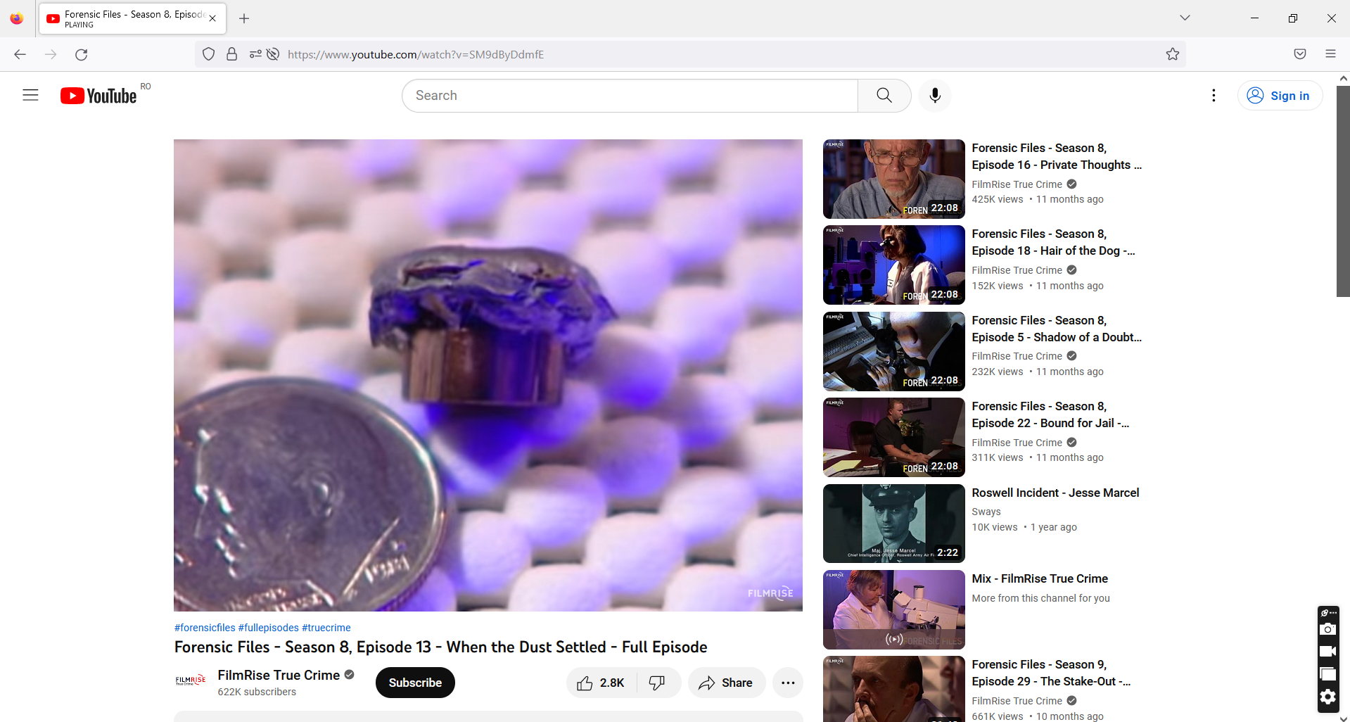Open the #truecrime hashtag link
This screenshot has height=722, width=1350.
click(326, 627)
